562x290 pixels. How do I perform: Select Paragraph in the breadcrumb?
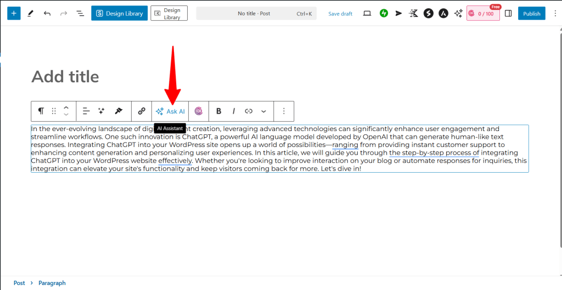point(52,283)
